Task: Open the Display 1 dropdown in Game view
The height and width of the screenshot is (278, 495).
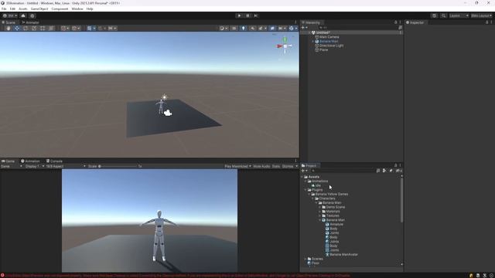Action: 34,166
